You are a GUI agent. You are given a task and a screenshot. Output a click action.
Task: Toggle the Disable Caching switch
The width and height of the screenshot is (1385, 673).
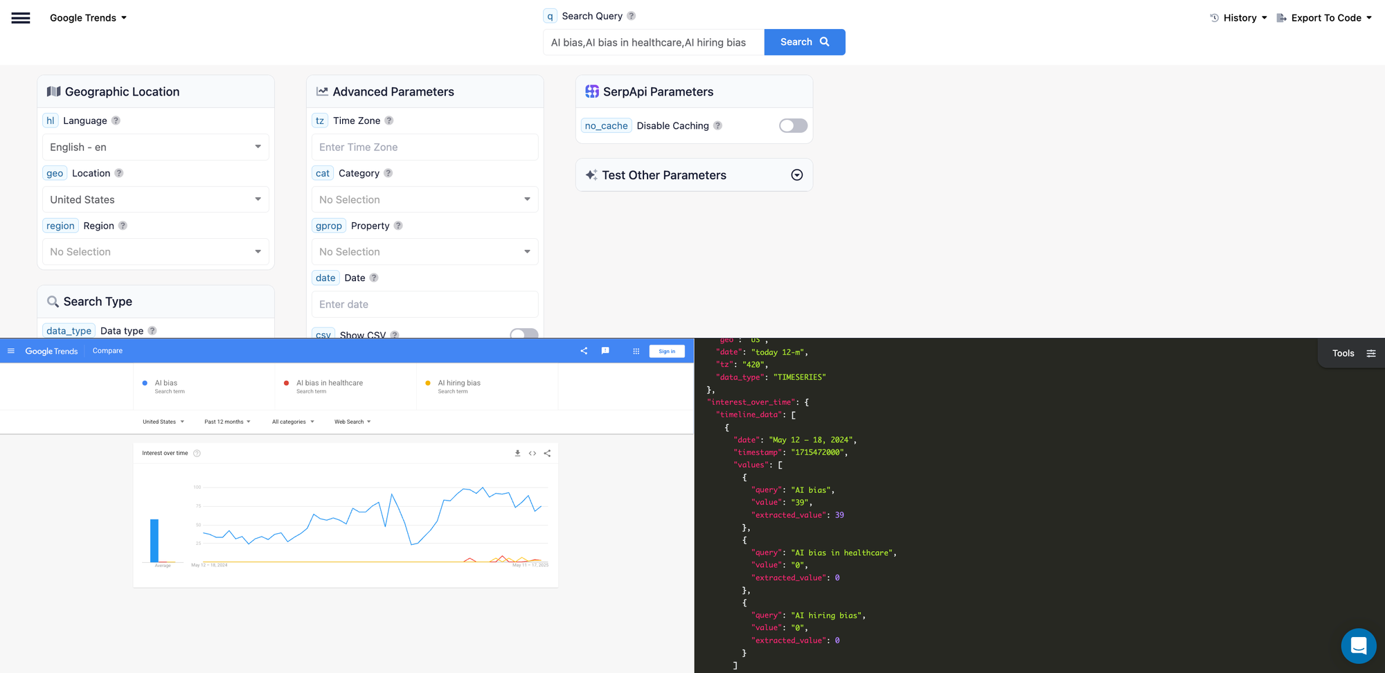click(x=794, y=125)
